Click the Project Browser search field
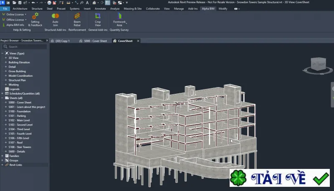Image resolution: width=334 pixels, height=191 pixels. 25,47
